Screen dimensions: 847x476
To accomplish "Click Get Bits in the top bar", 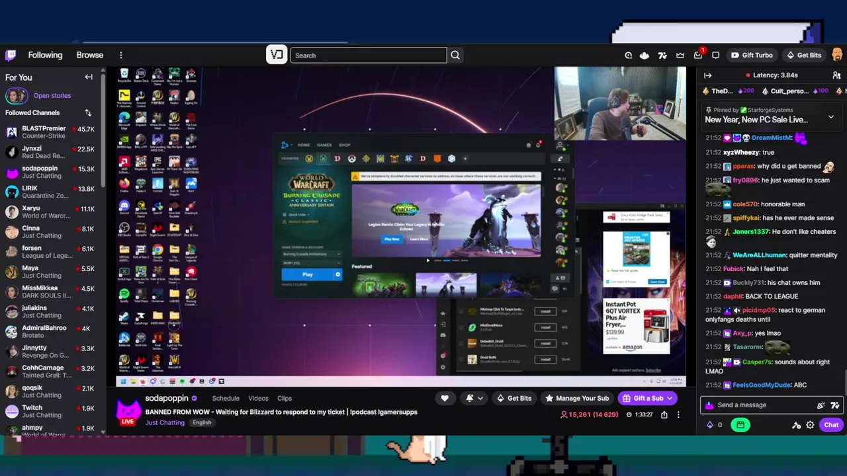I will point(804,56).
